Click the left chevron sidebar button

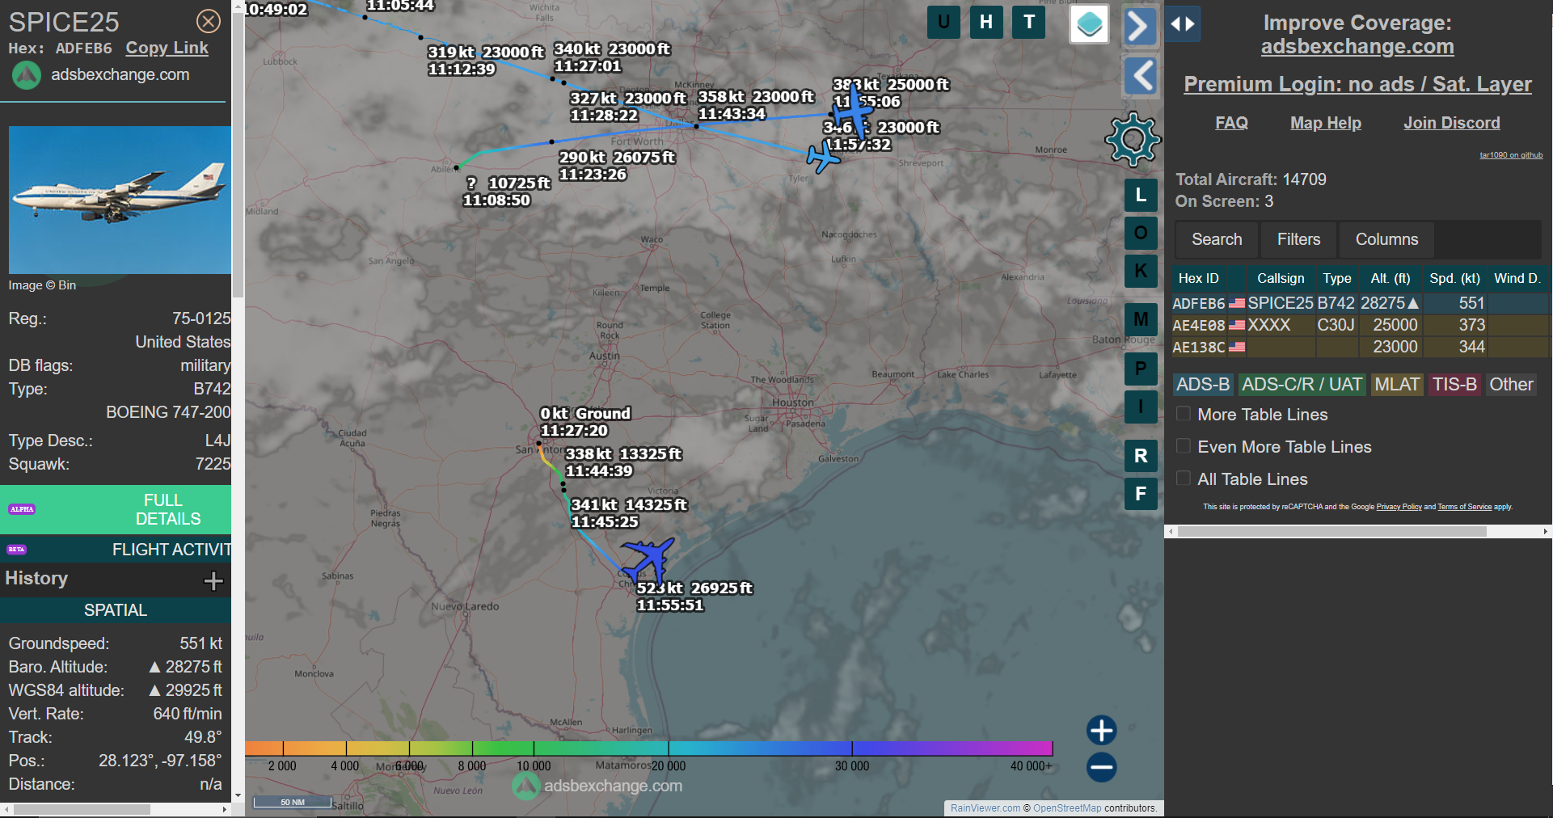1142,76
